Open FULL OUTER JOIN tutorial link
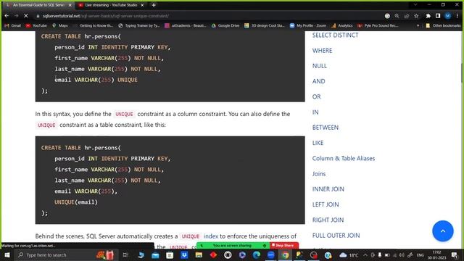 tap(336, 235)
